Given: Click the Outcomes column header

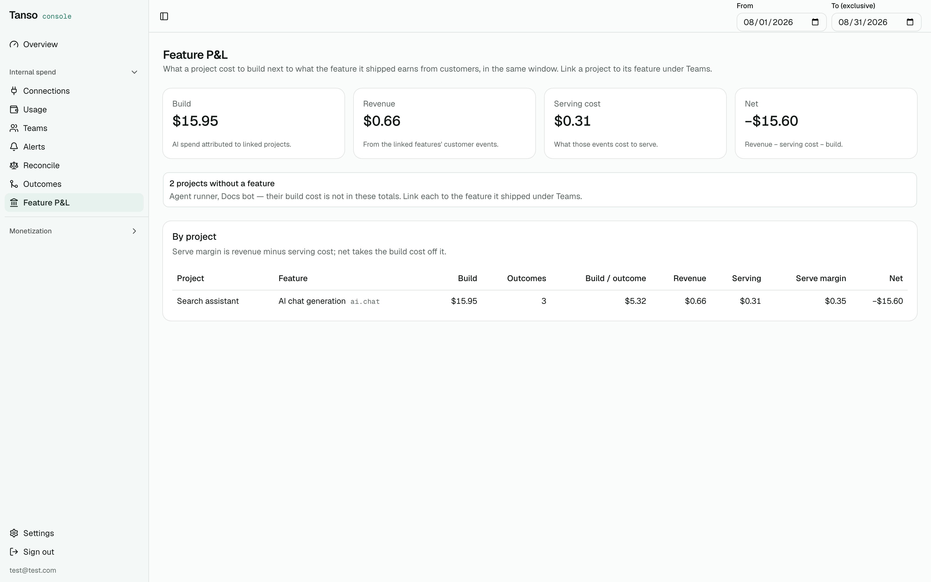Looking at the screenshot, I should click(526, 278).
